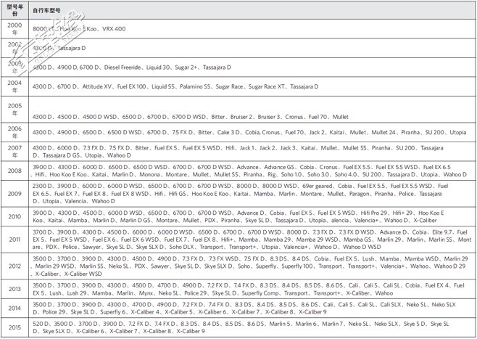Screen dimensions: 477x339
Task: Click the models cell listing '69er geared'
Action: (252, 194)
